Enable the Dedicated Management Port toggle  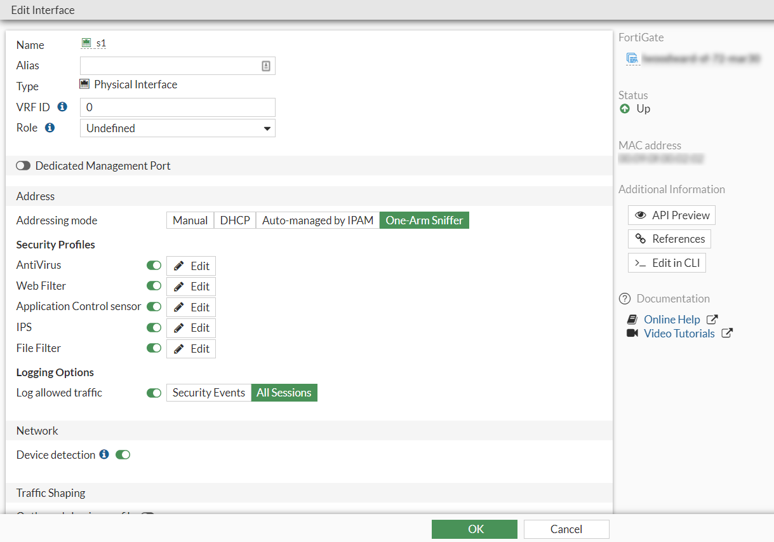[x=23, y=165]
